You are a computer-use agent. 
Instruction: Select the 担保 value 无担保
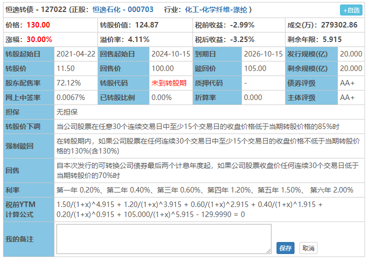pos(67,112)
